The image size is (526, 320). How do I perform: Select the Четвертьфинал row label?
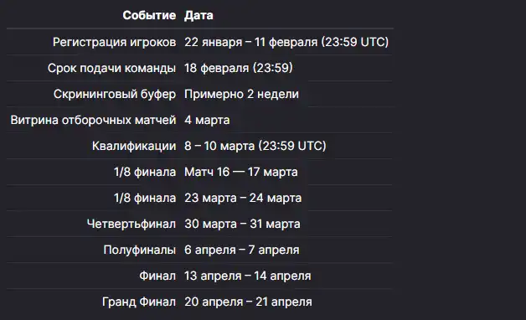[131, 224]
